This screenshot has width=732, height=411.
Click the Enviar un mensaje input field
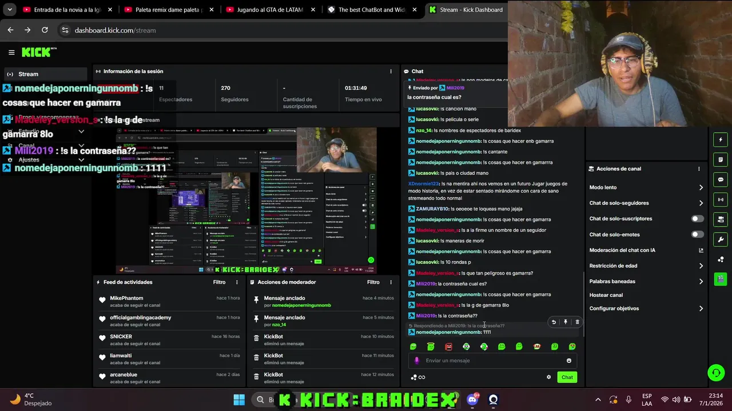pos(494,360)
